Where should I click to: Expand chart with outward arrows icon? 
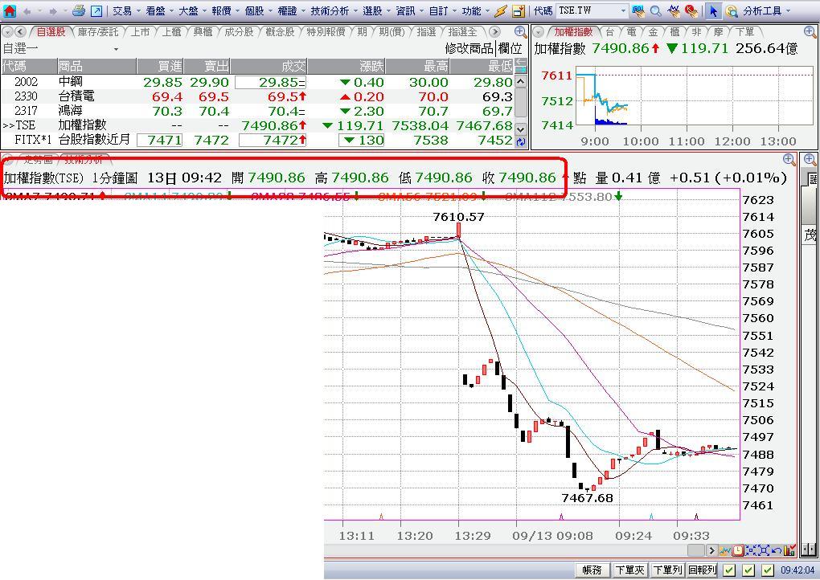coord(764,550)
